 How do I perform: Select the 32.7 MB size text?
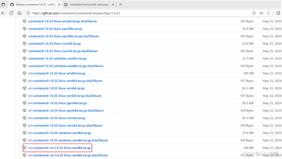(248, 59)
